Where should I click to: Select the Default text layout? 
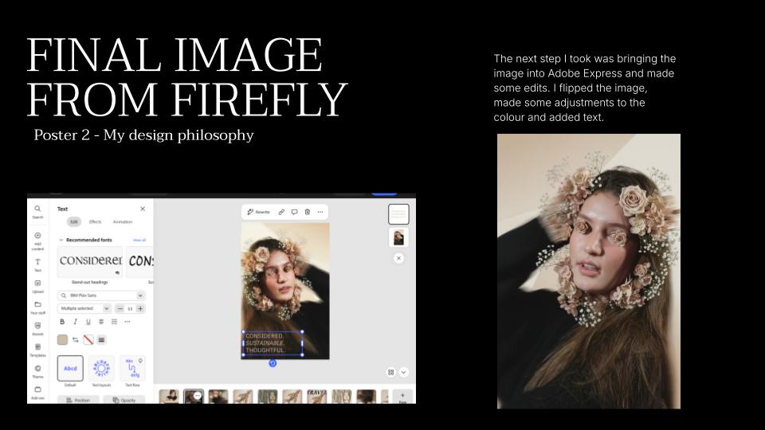[70, 368]
